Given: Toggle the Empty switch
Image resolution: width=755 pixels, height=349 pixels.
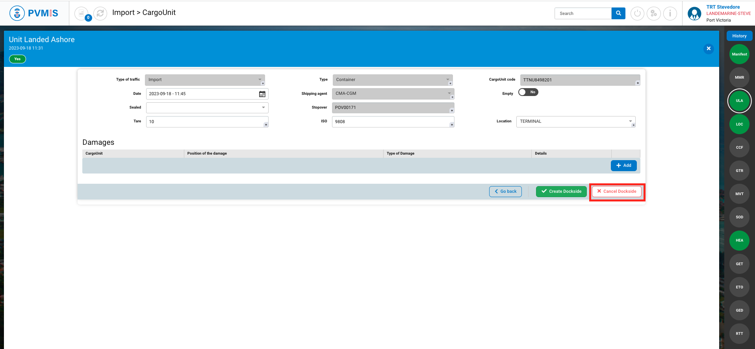Looking at the screenshot, I should (x=528, y=92).
